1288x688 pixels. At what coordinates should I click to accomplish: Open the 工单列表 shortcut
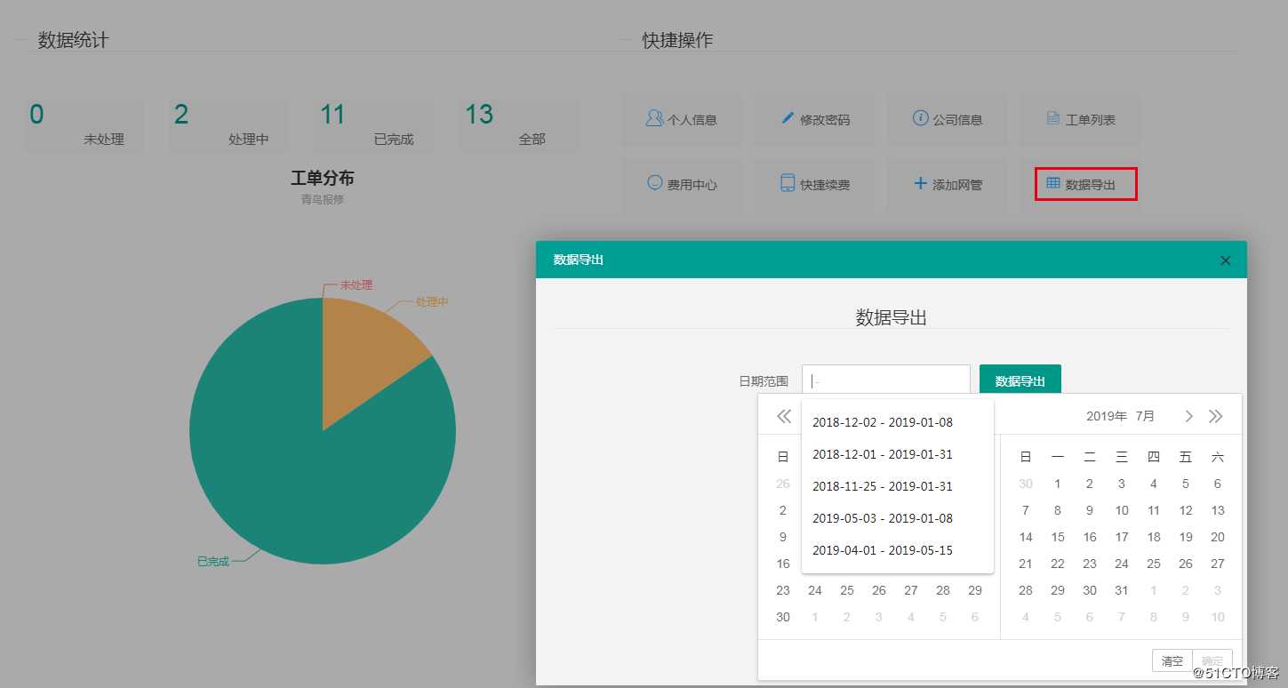tap(1080, 119)
